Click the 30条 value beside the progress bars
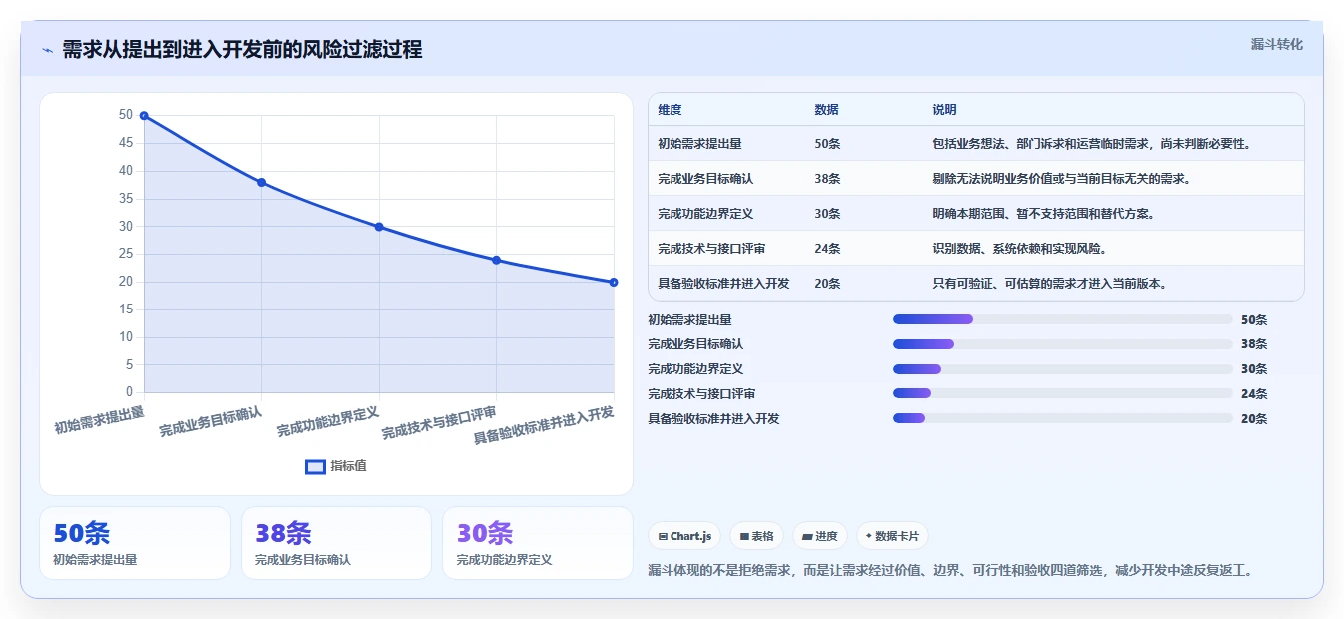Viewport: 1344px width, 619px height. coord(1254,369)
